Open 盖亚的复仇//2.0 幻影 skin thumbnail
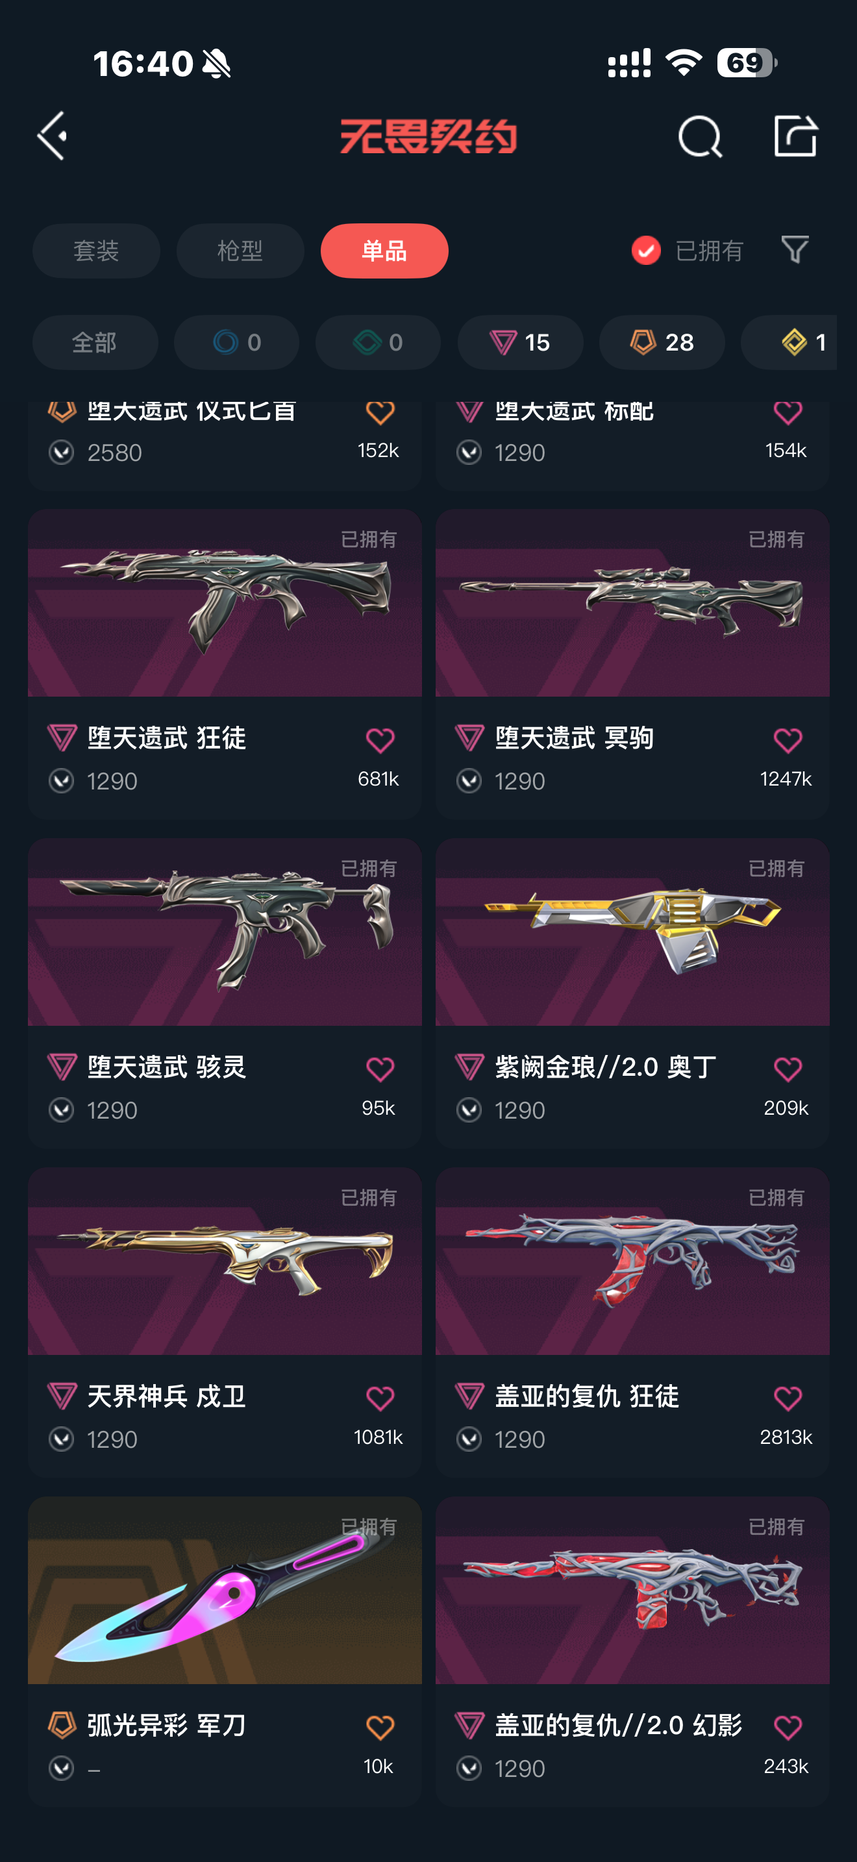 pyautogui.click(x=632, y=1590)
